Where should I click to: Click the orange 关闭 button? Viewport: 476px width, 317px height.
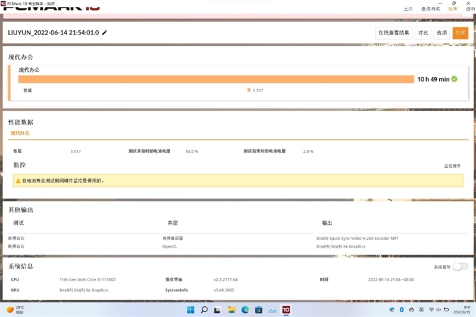460,33
